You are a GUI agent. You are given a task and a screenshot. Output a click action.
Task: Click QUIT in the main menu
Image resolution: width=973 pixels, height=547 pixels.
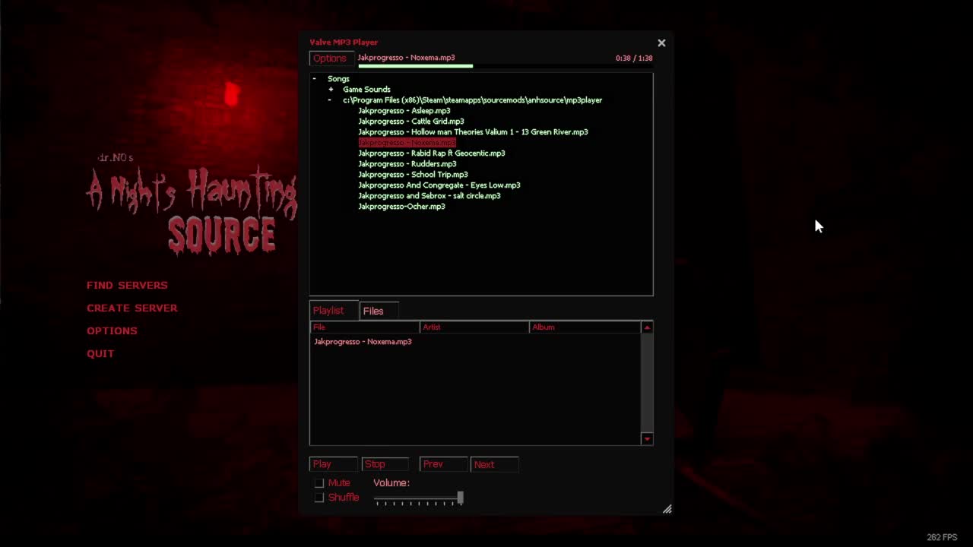(100, 353)
